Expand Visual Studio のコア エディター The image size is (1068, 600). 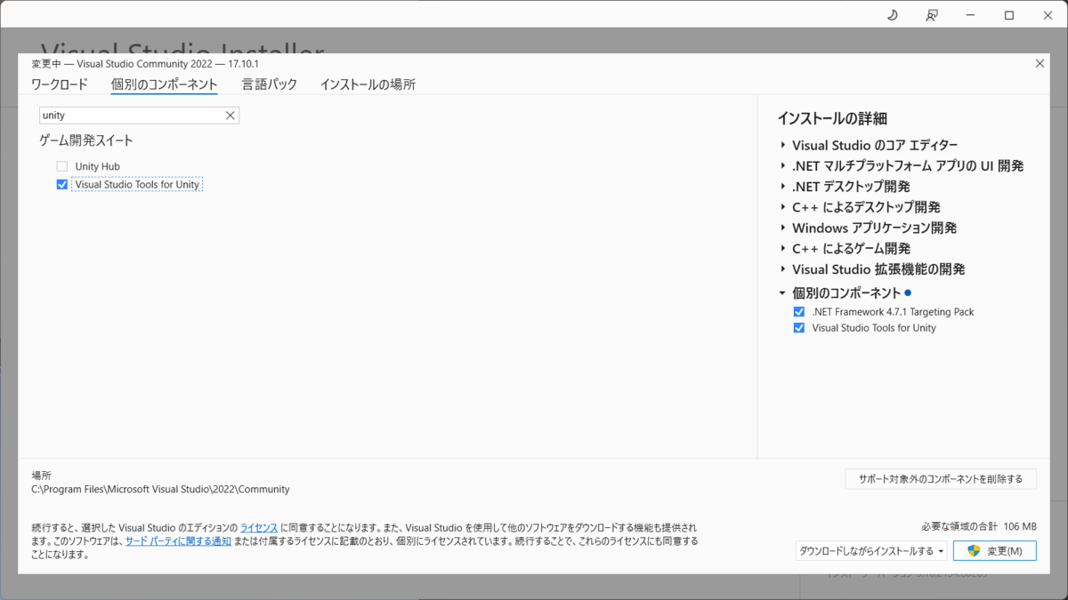782,145
